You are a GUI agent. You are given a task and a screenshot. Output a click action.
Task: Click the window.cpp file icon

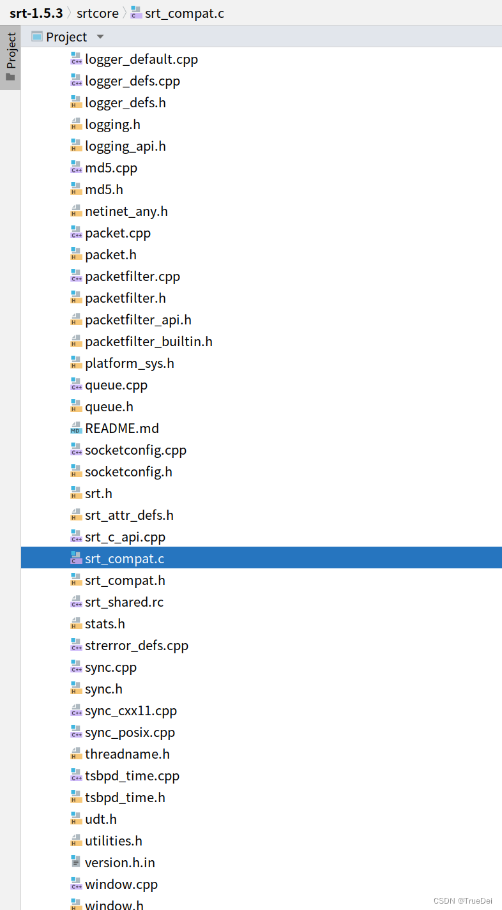(76, 884)
